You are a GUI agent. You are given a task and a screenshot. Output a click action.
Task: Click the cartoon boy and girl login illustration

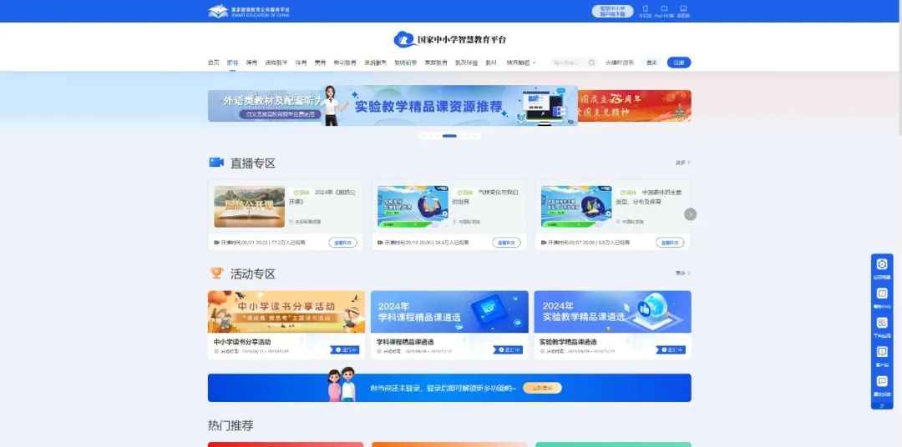[x=341, y=384]
